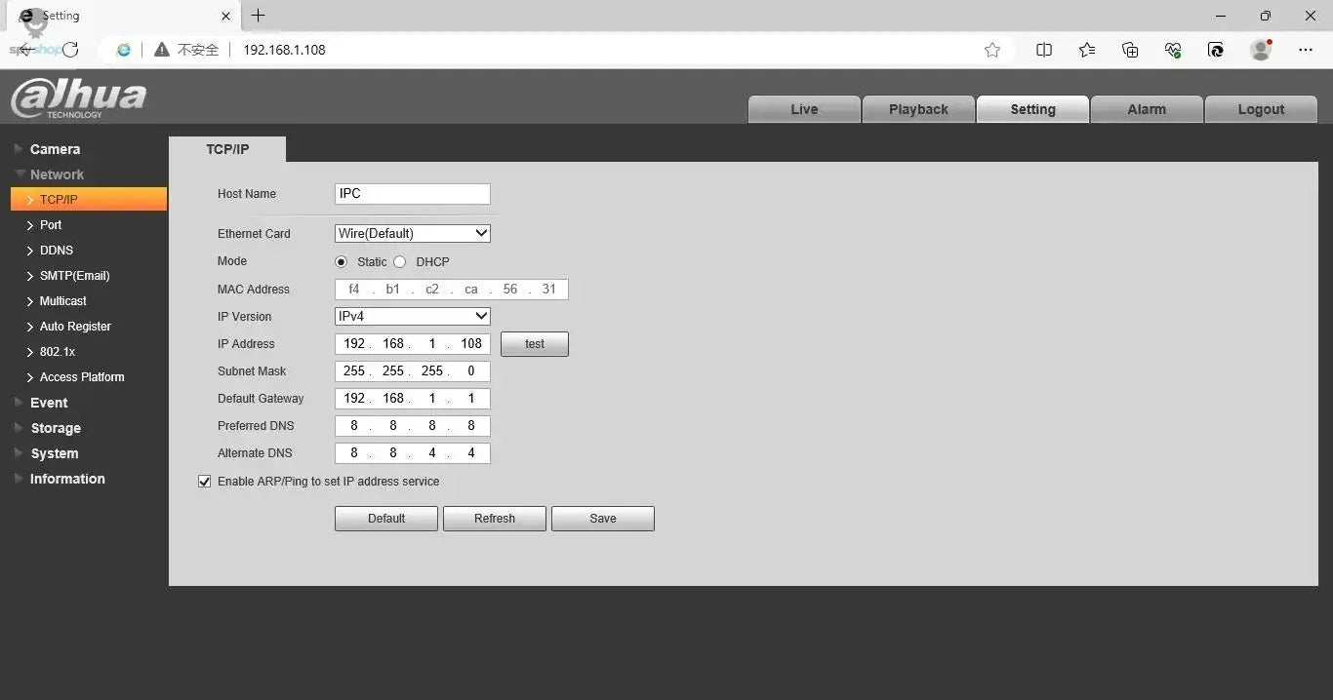This screenshot has width=1333, height=700.
Task: Open the split screen icon
Action: [x=1044, y=50]
